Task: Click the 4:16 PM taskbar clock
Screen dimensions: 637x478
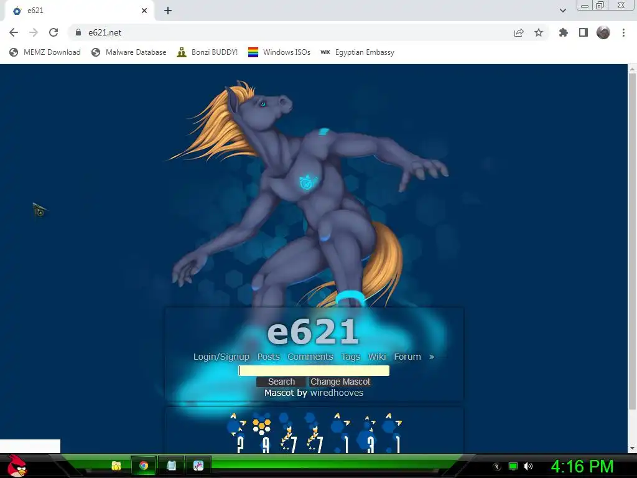Action: pyautogui.click(x=582, y=467)
